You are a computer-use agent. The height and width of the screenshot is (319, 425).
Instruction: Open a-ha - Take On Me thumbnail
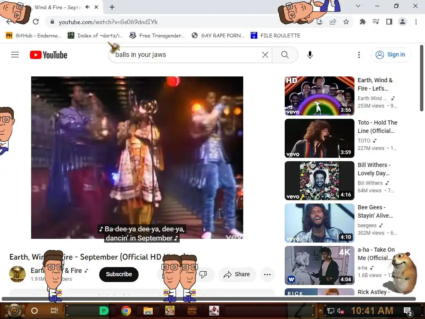pos(319,265)
